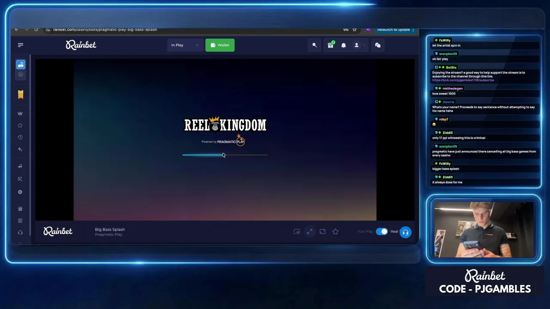Image resolution: width=550 pixels, height=309 pixels.
Task: Click the sidebar vertical scrollbar
Action: pyautogui.click(x=30, y=146)
